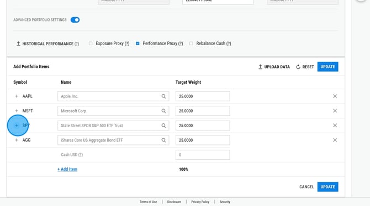This screenshot has height=206, width=370.
Task: Open Terms of Use footer link
Action: click(148, 202)
